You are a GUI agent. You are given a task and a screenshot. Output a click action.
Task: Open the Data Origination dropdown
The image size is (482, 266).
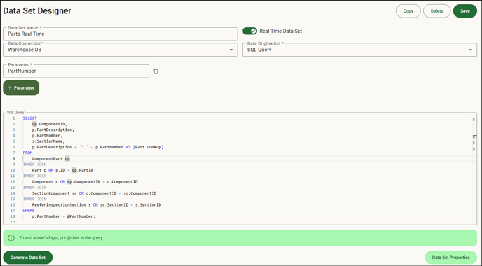click(359, 50)
